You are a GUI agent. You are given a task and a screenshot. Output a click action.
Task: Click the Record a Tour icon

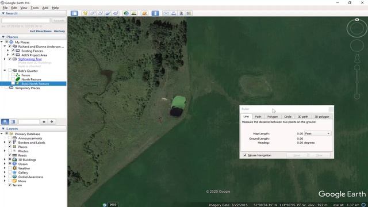coord(116,13)
